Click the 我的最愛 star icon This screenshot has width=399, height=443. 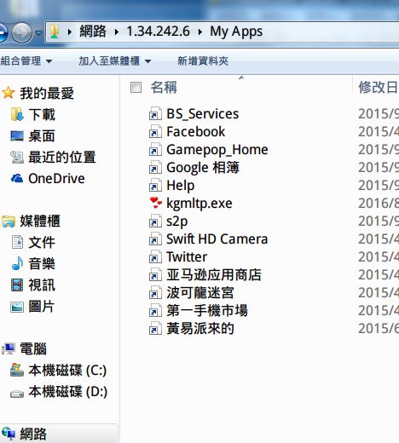click(9, 93)
